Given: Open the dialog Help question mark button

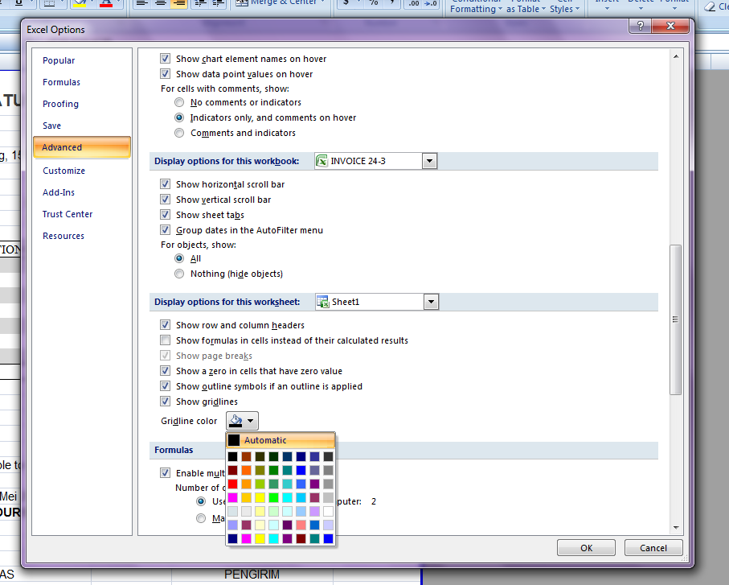Looking at the screenshot, I should [641, 26].
